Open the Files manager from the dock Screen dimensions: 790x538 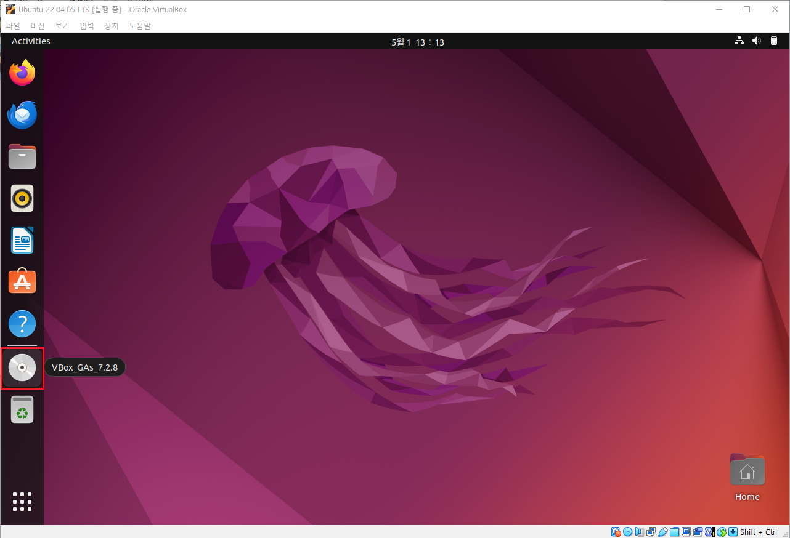pyautogui.click(x=22, y=157)
